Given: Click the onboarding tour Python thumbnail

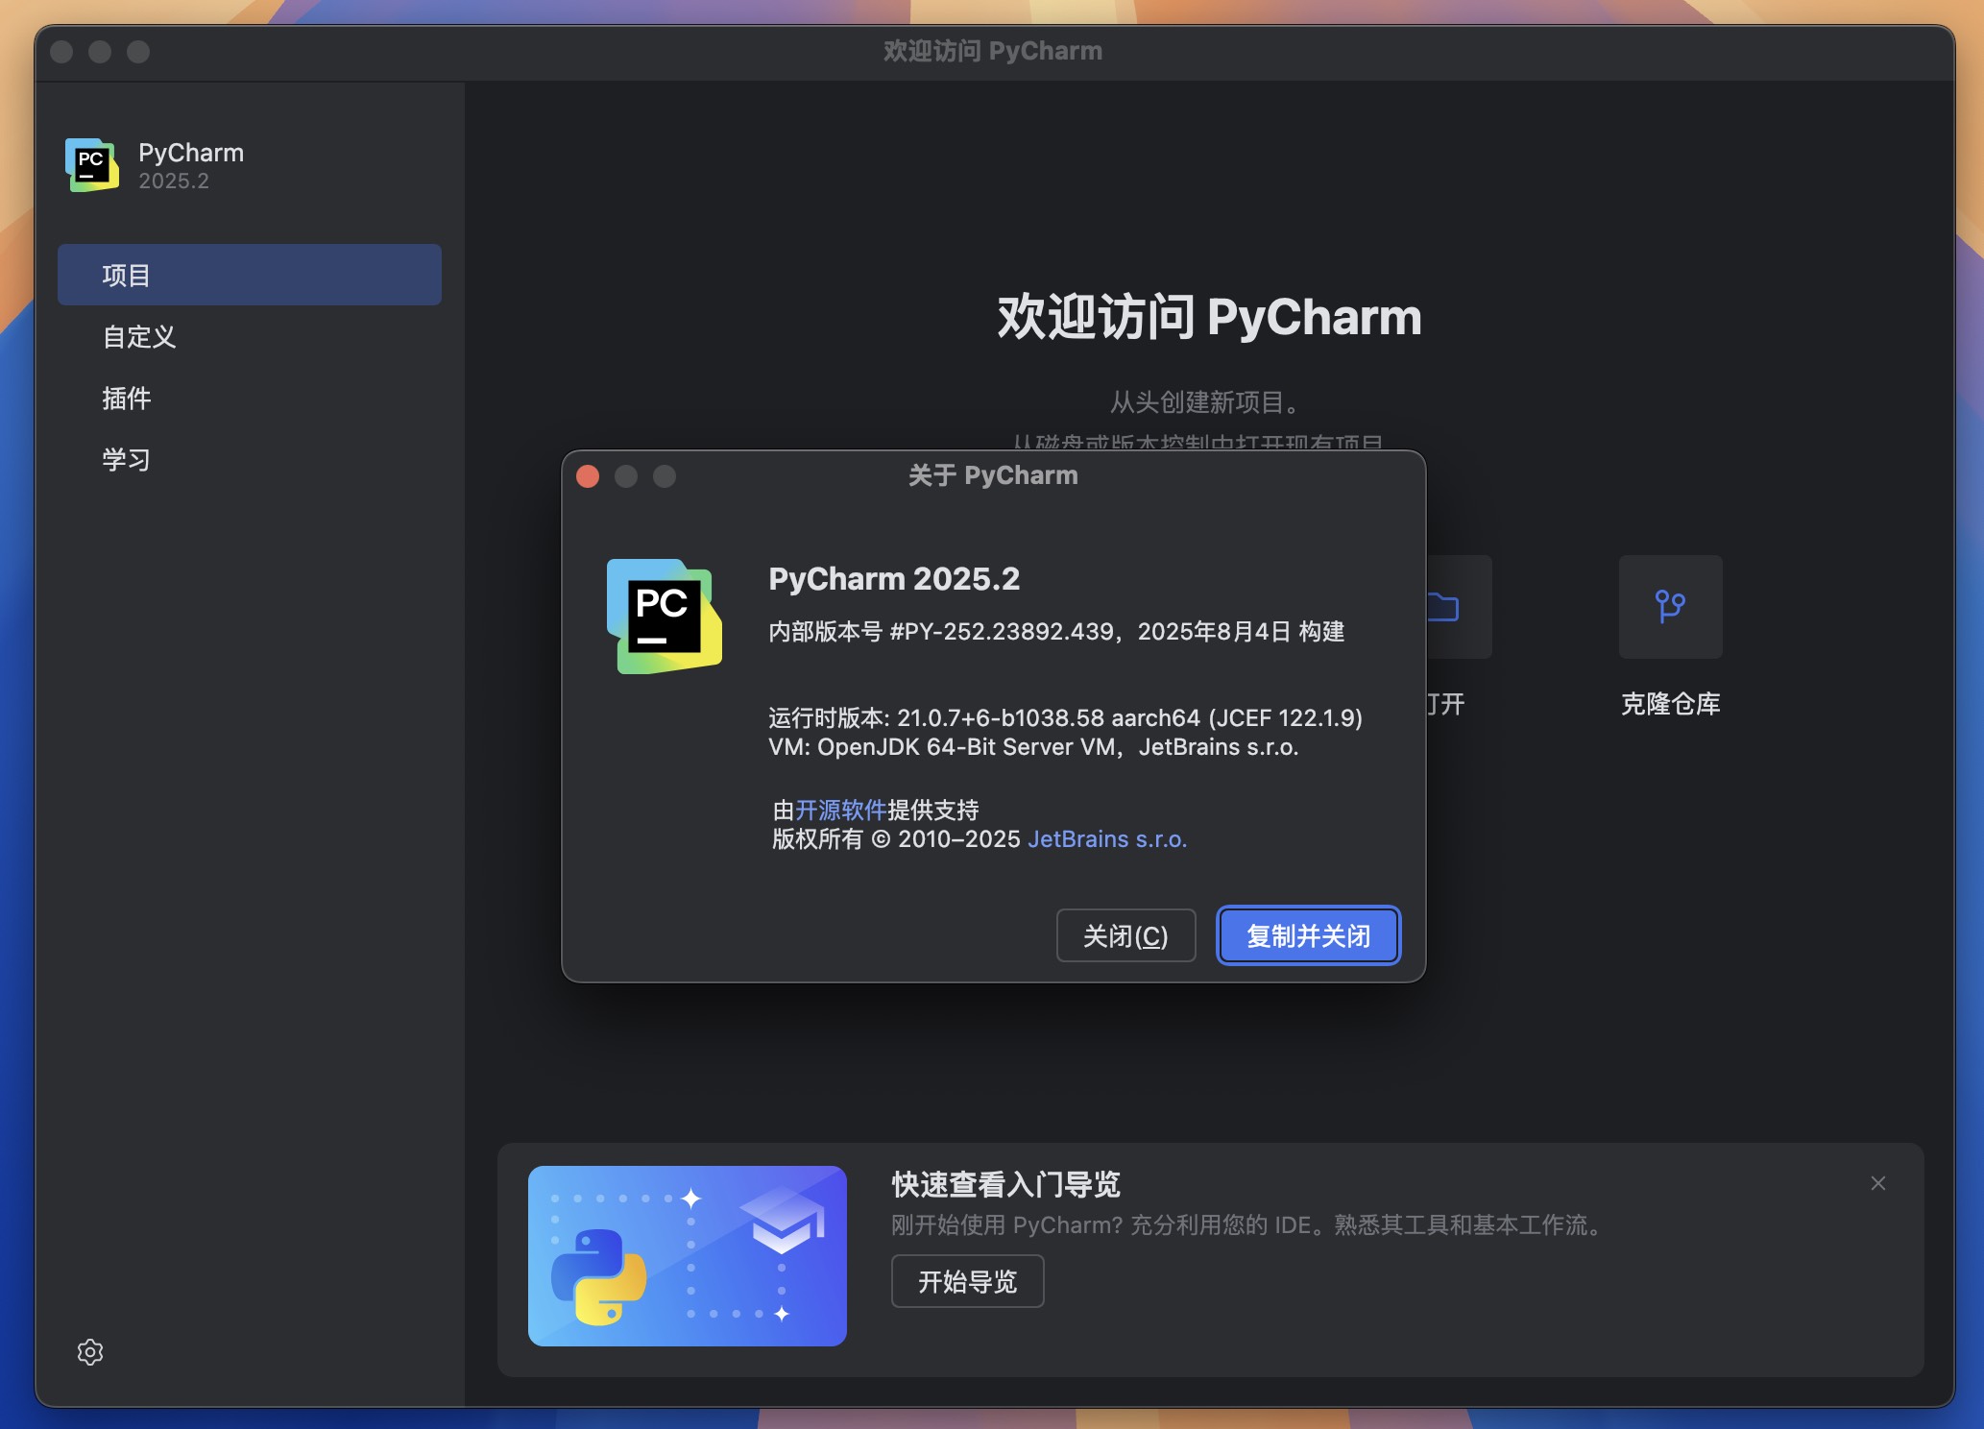Looking at the screenshot, I should click(x=688, y=1256).
